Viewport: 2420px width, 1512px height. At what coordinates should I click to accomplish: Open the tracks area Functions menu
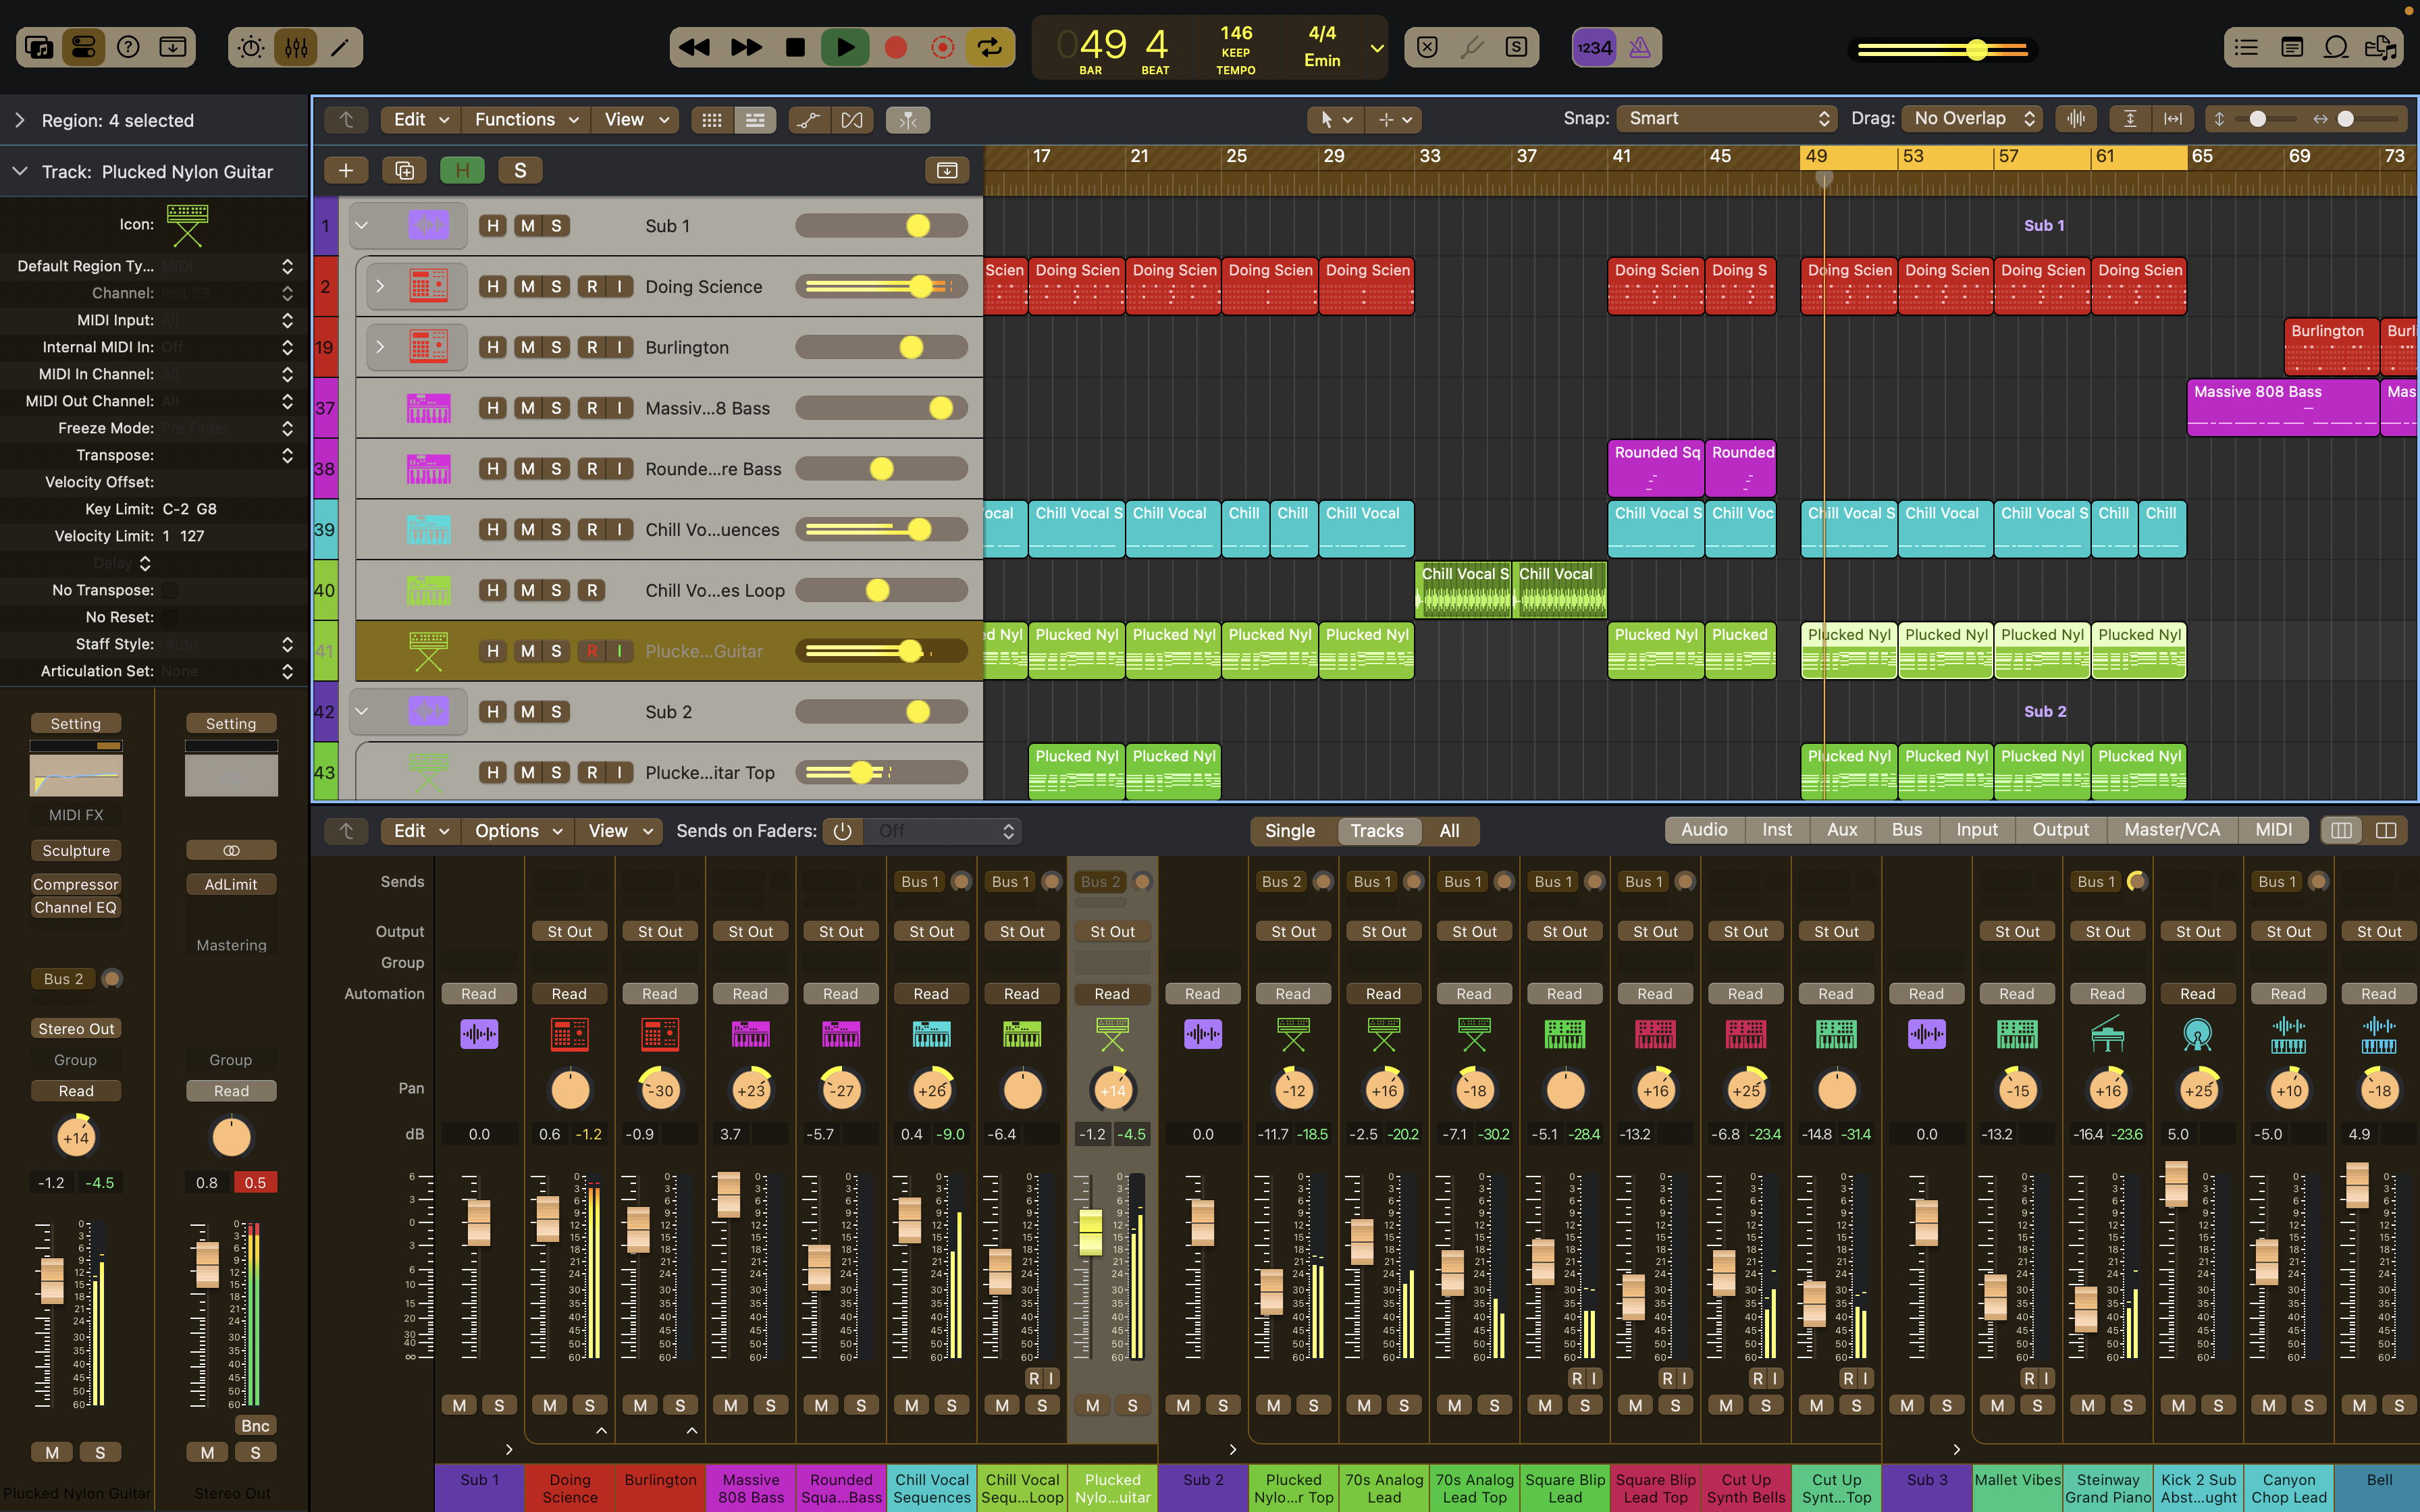tap(525, 120)
